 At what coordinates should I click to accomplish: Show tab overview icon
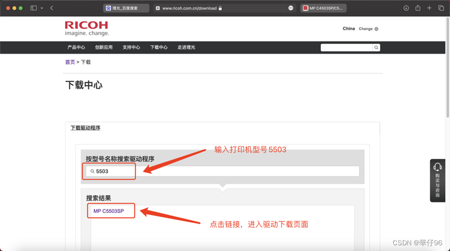pos(441,8)
